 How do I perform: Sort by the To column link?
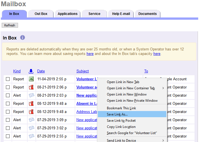pos(146,71)
